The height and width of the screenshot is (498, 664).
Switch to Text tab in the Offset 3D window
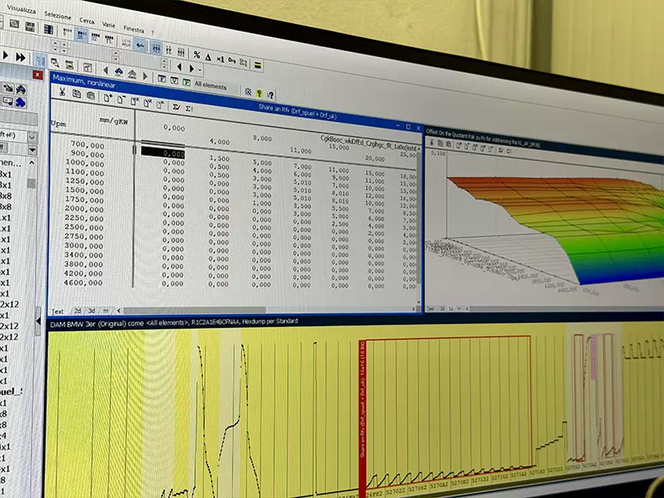coord(431,309)
